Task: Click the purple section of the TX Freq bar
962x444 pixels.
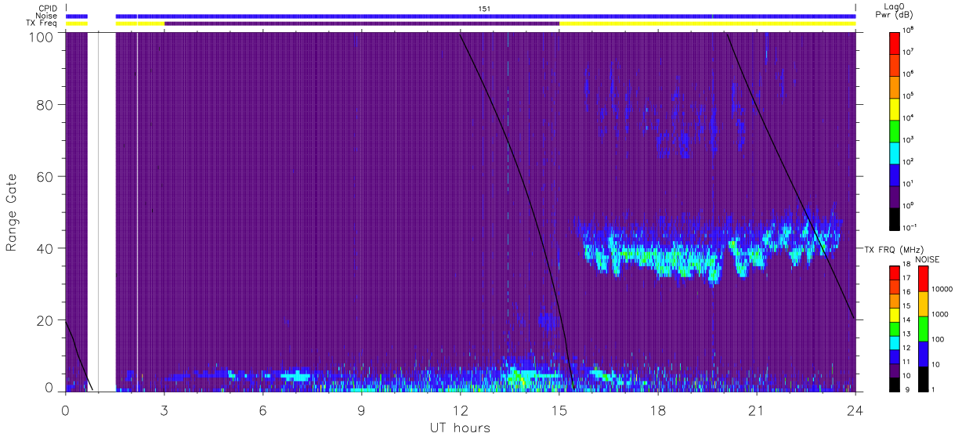Action: click(362, 23)
